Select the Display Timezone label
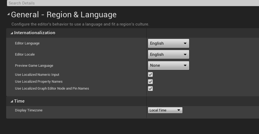 point(29,110)
